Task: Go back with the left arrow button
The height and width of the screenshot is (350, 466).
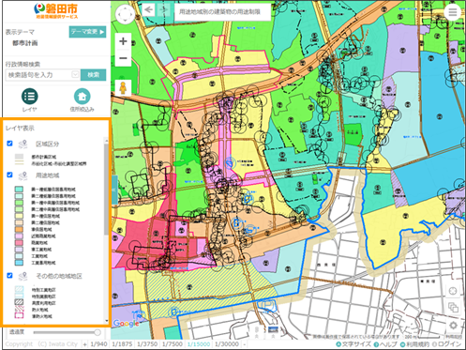Action: pos(148,10)
